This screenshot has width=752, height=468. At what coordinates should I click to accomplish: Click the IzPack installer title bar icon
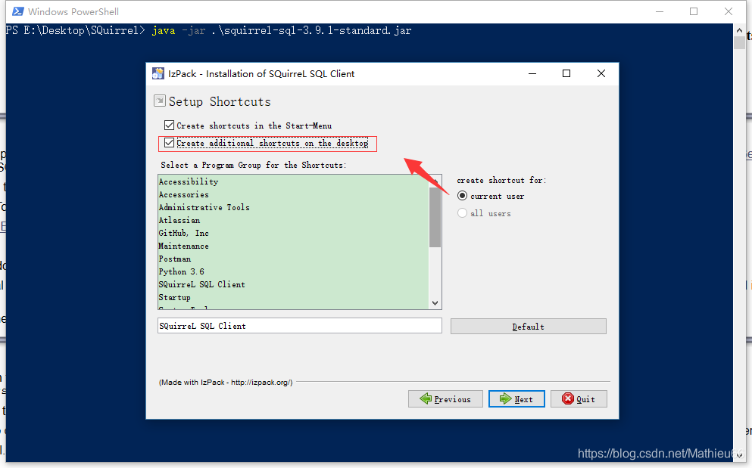(x=158, y=73)
